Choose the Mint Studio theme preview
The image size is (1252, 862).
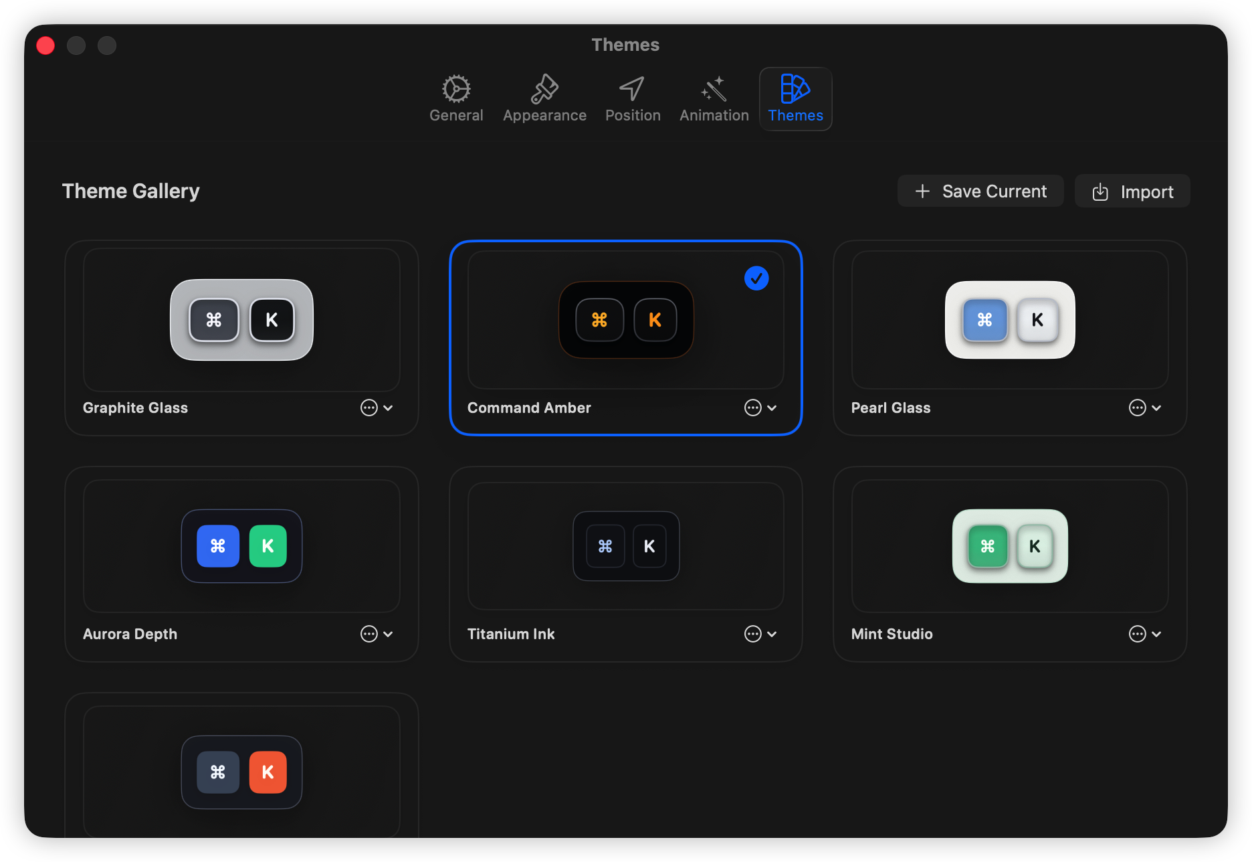coord(1010,546)
